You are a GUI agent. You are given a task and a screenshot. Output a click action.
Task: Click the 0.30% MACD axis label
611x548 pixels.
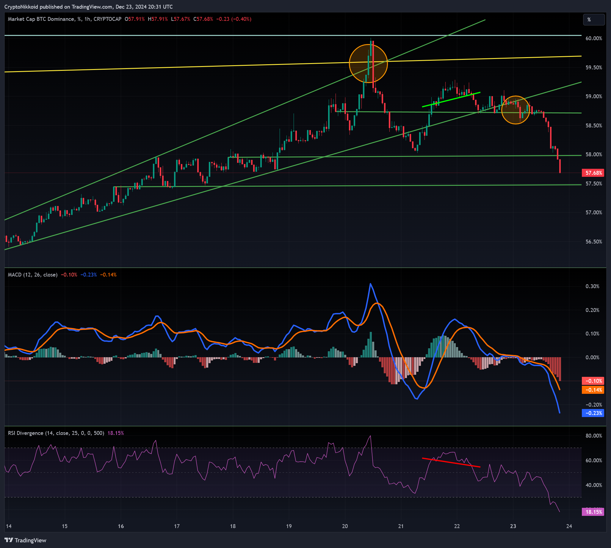pyautogui.click(x=592, y=286)
